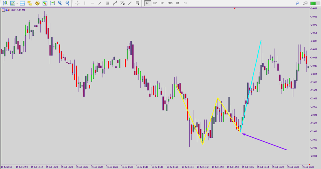Switch to the M5 timeframe
The height and width of the screenshot is (169, 321).
[x=162, y=3]
